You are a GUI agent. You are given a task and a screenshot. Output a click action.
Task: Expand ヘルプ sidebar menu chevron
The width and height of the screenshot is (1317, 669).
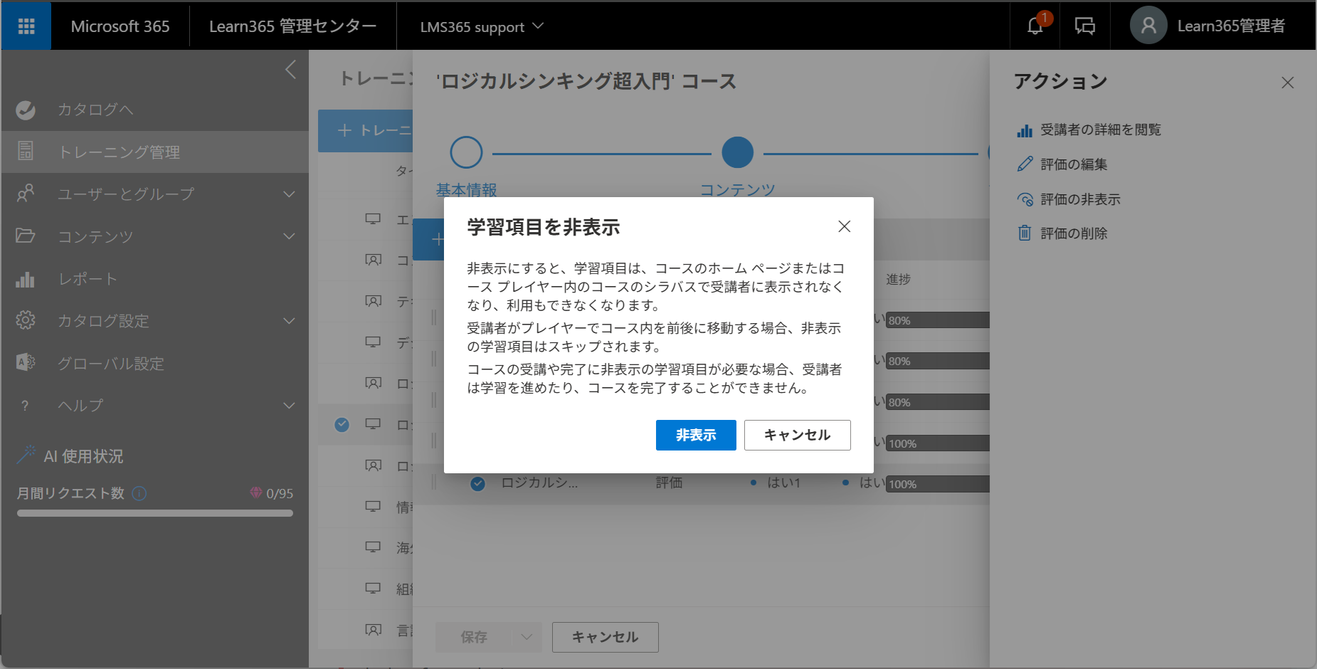click(x=289, y=406)
